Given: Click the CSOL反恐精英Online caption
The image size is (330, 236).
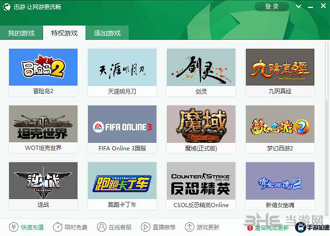Looking at the screenshot, I should (201, 205).
